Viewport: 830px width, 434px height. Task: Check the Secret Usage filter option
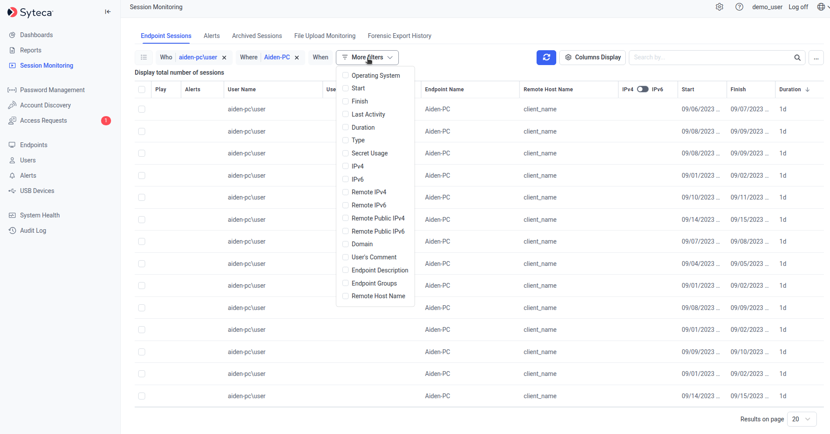pos(345,153)
